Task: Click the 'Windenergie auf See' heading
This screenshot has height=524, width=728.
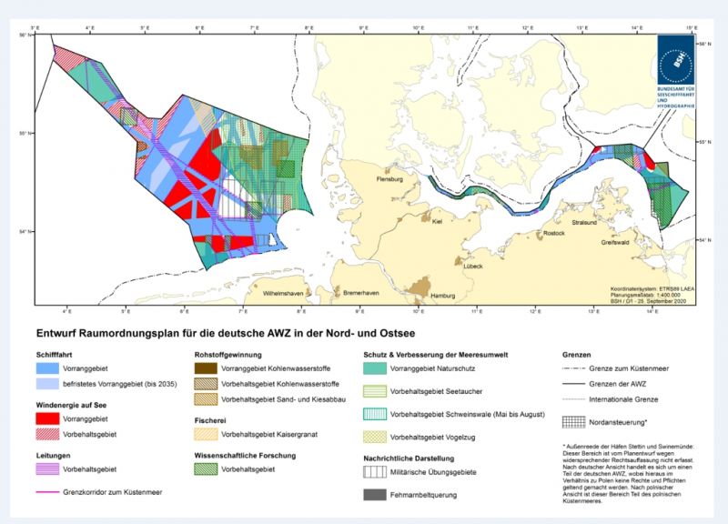Action: click(72, 405)
